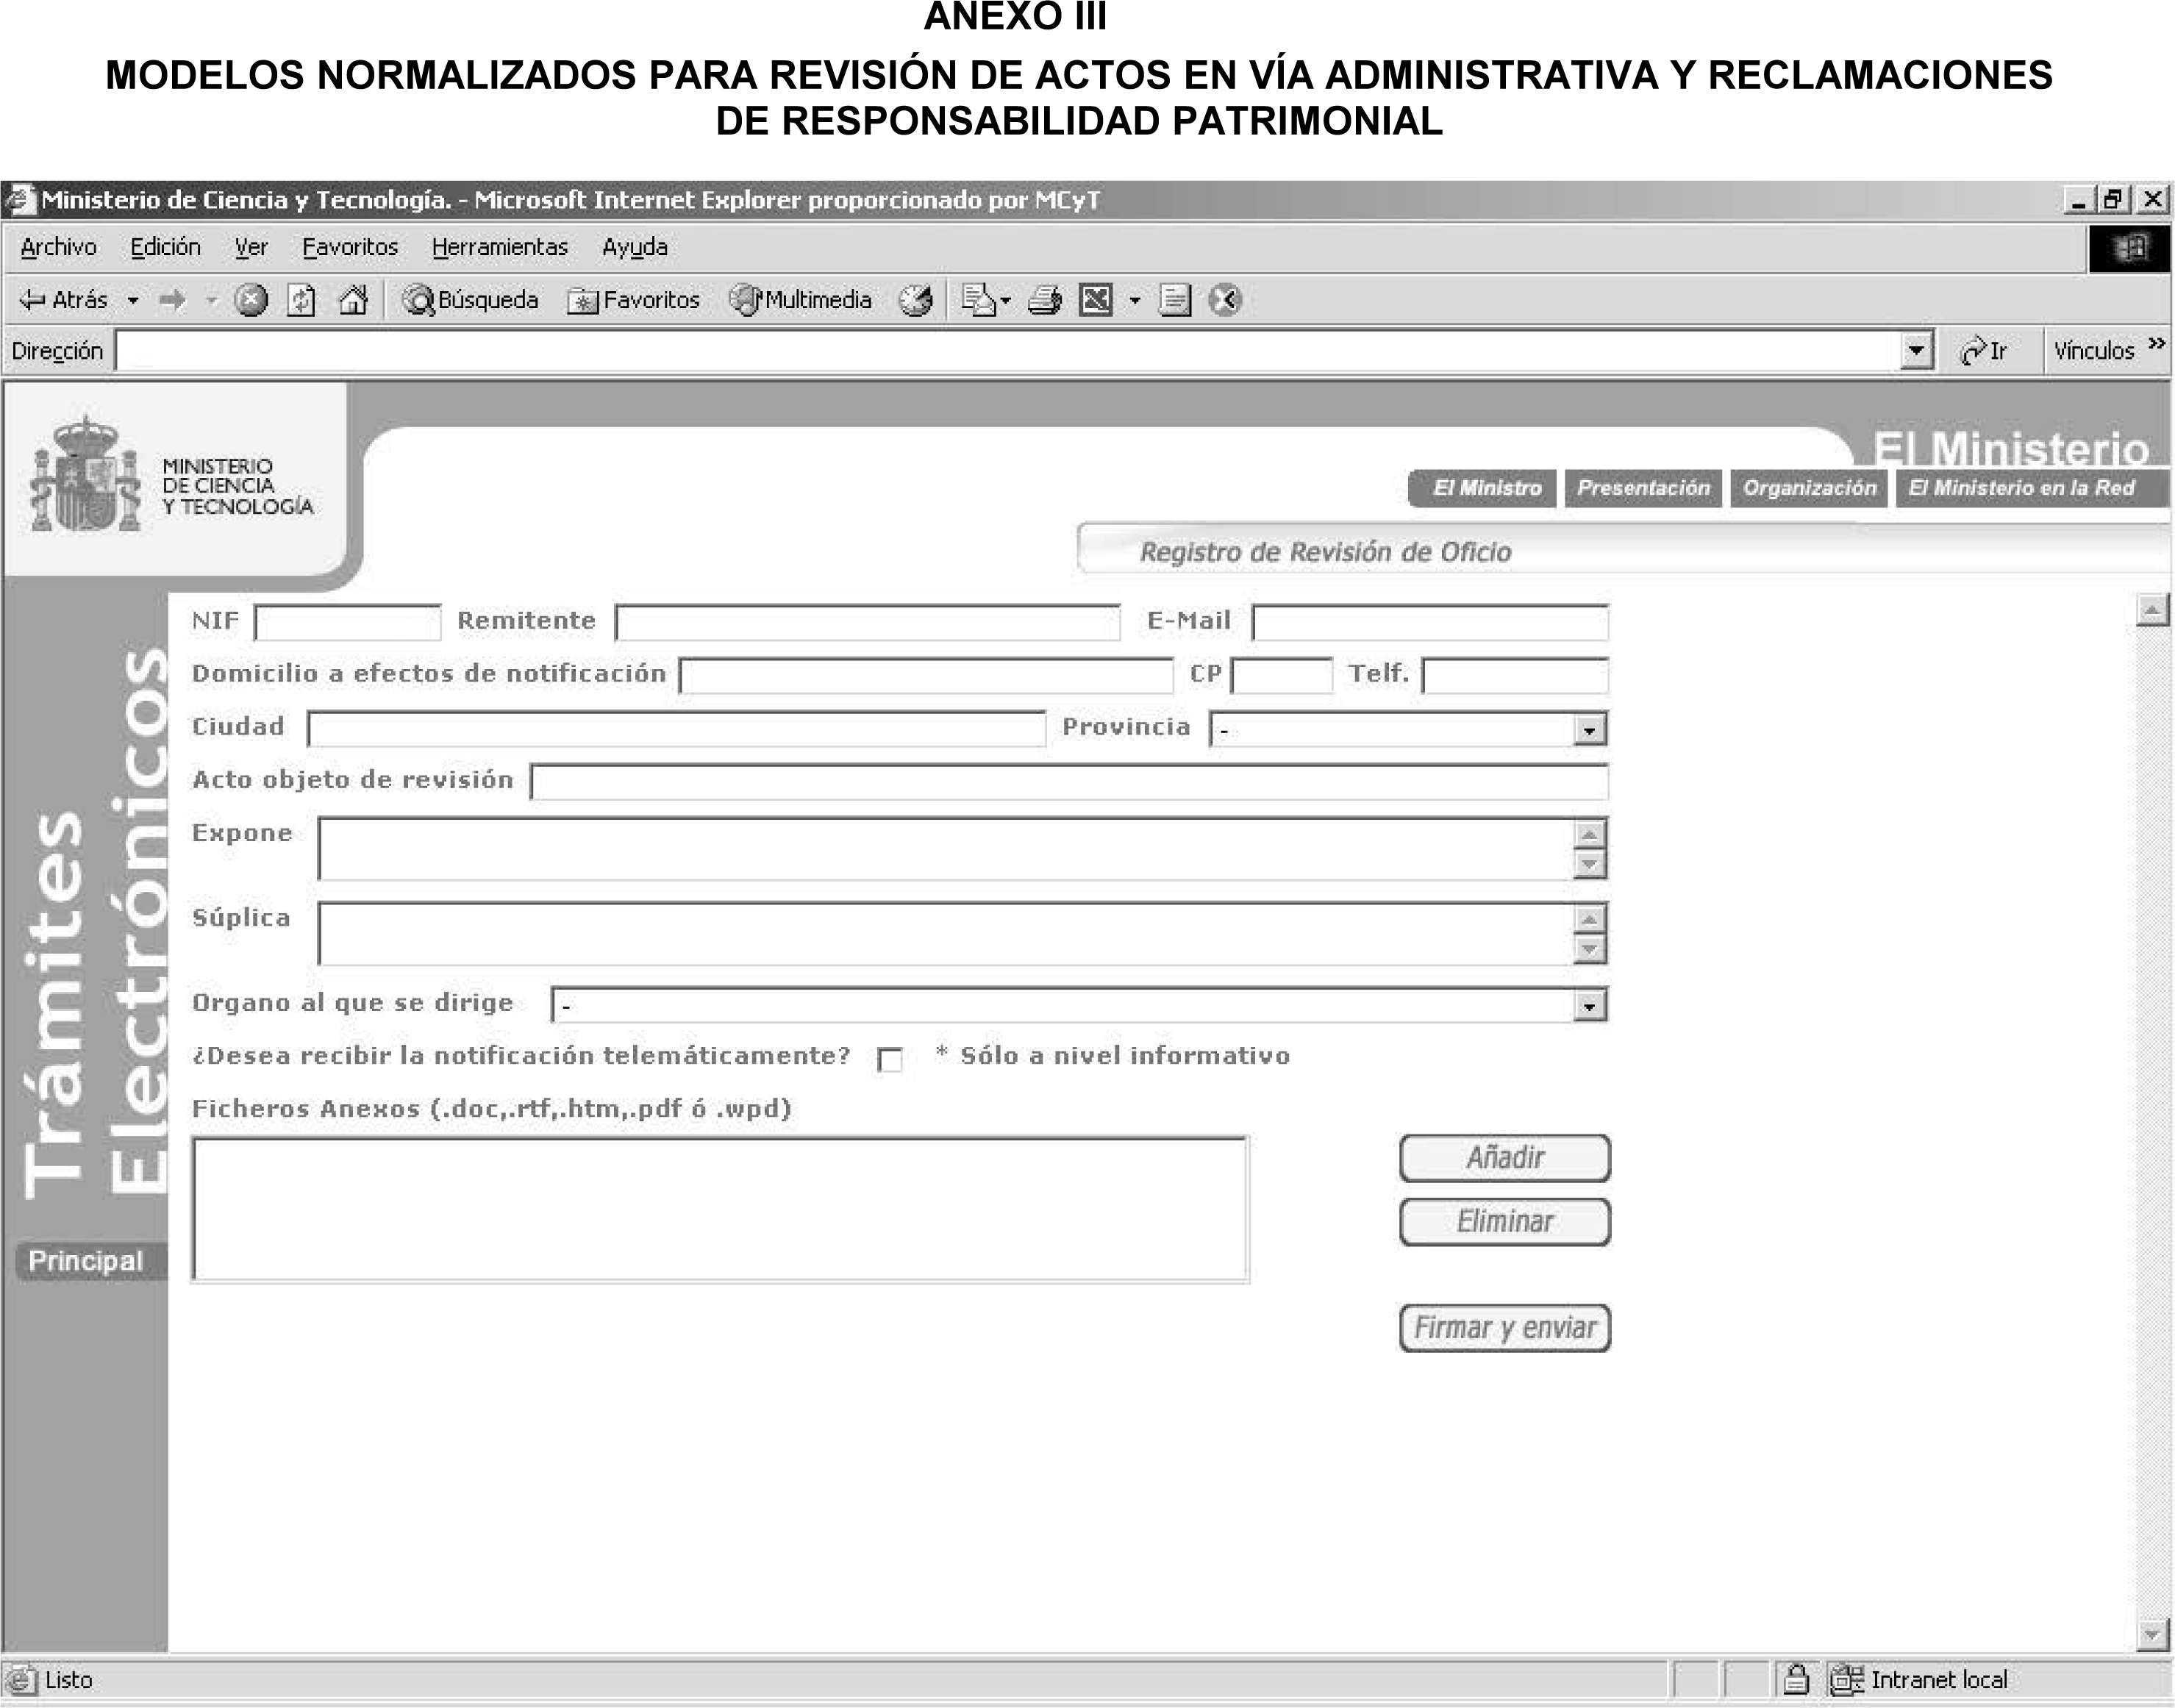The image size is (2175, 1708).
Task: Open Favoritos toolbar button with star icon
Action: click(633, 300)
